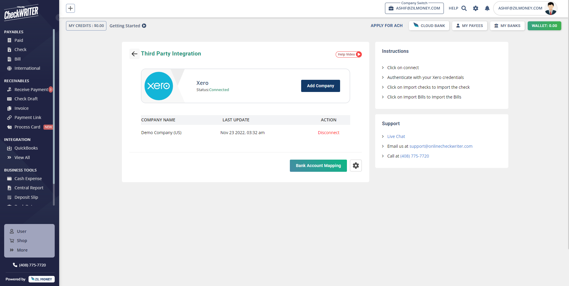Open QuickBooks integration
This screenshot has height=286, width=569.
(26, 148)
